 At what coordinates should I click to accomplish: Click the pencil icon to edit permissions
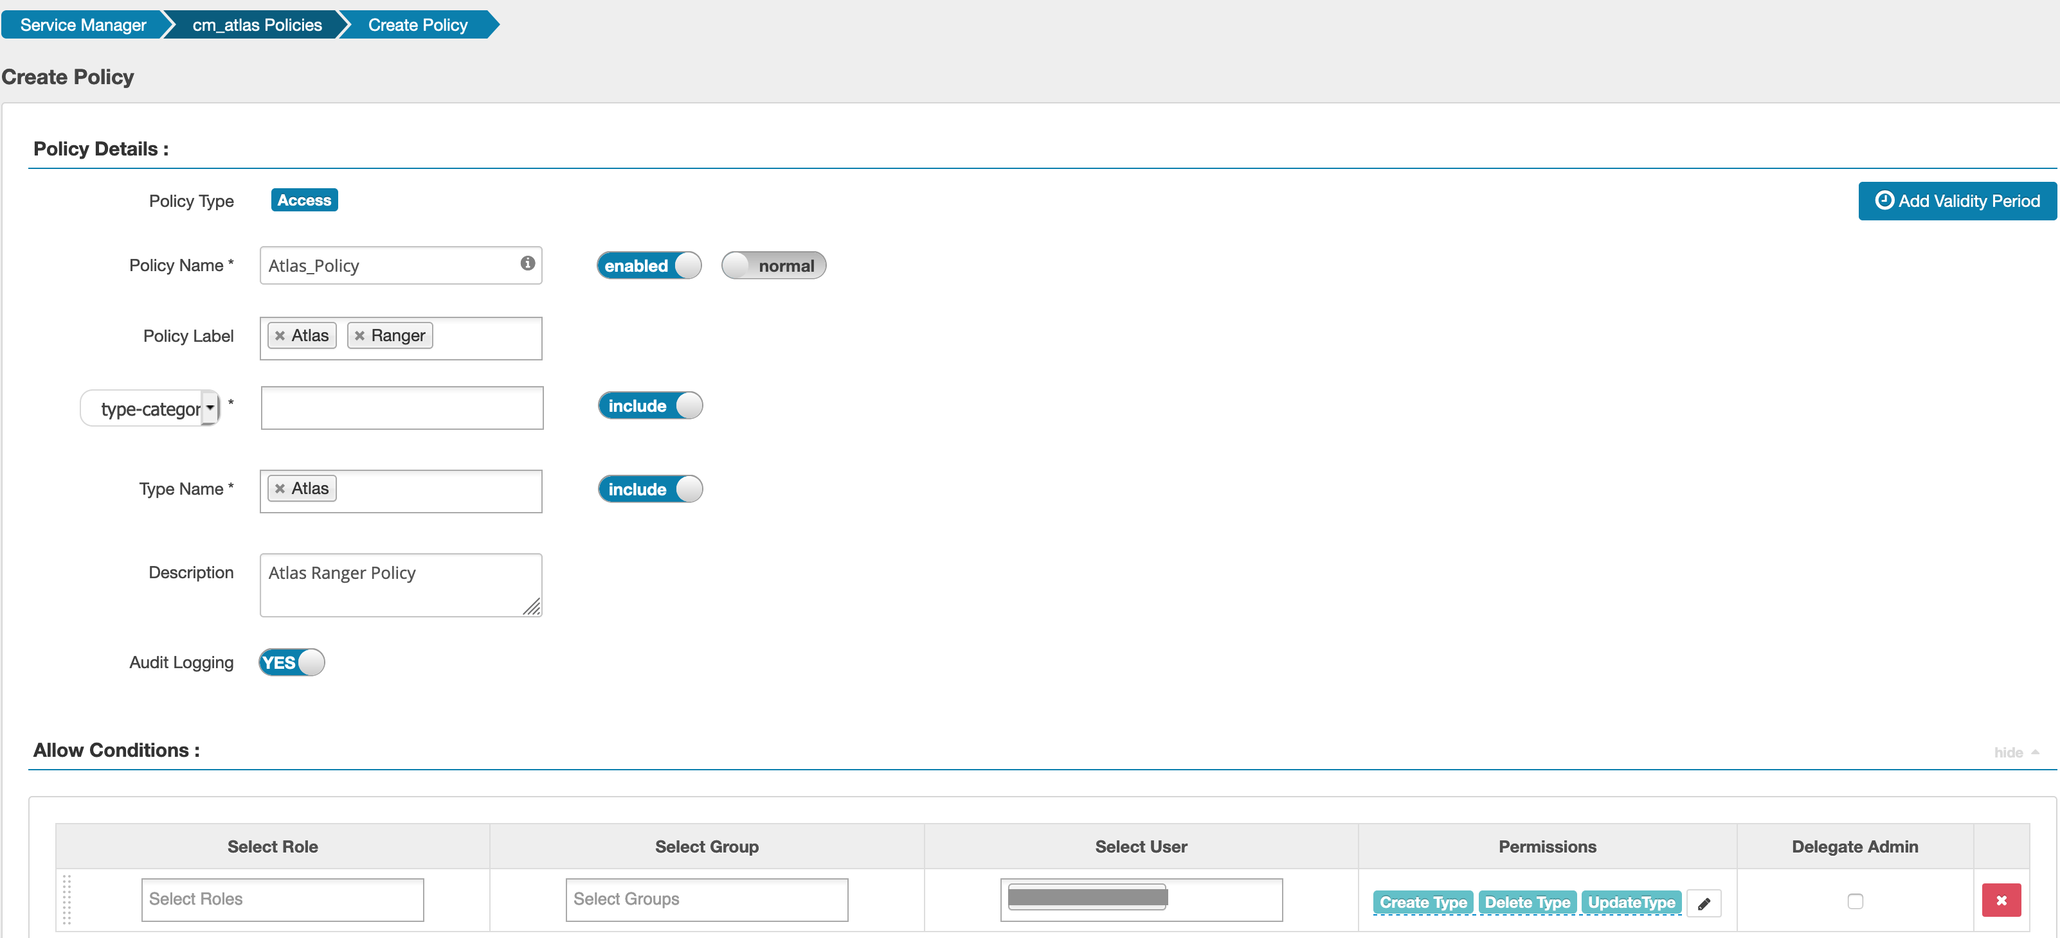coord(1703,903)
